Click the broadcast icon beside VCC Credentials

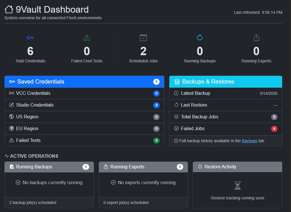pos(11,93)
